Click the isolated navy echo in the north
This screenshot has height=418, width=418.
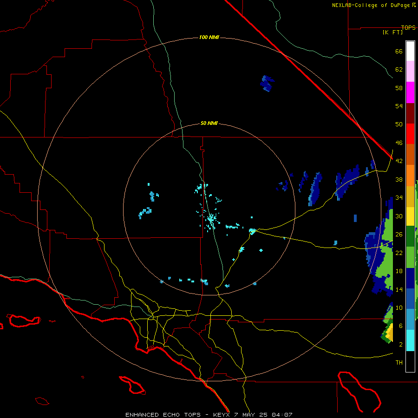click(x=267, y=83)
